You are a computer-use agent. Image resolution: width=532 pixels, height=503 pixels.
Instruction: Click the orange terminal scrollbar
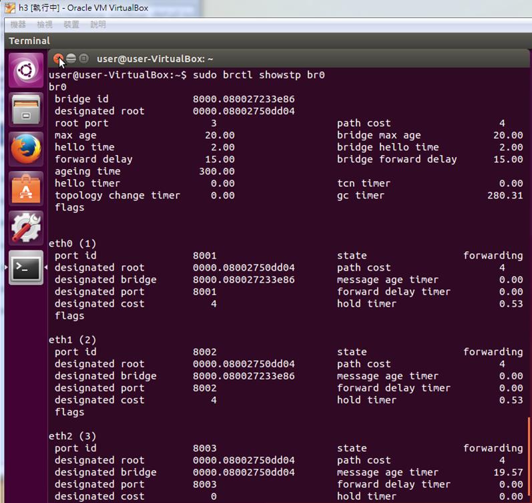coord(529,460)
